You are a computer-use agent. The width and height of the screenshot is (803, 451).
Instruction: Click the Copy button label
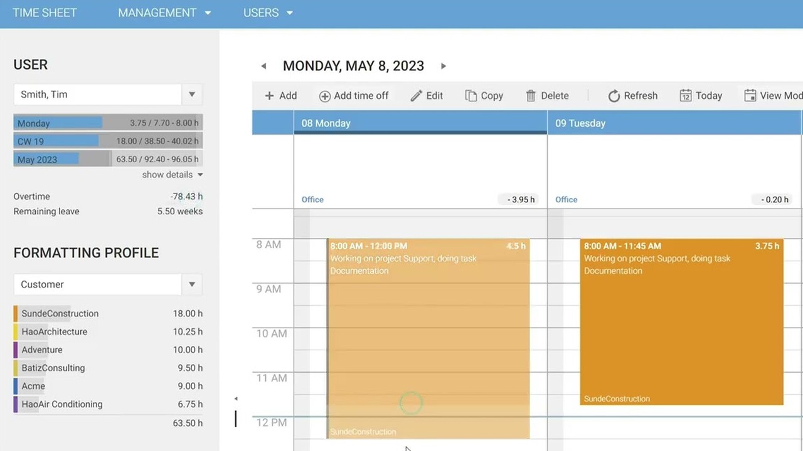point(492,96)
